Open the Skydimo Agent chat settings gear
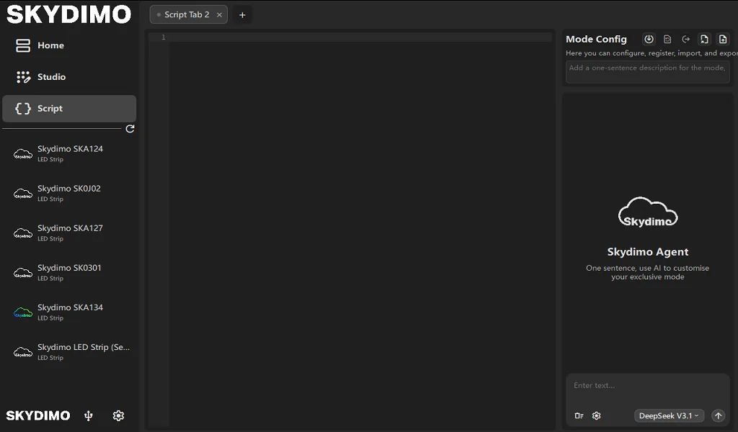This screenshot has height=432, width=738. pos(596,415)
